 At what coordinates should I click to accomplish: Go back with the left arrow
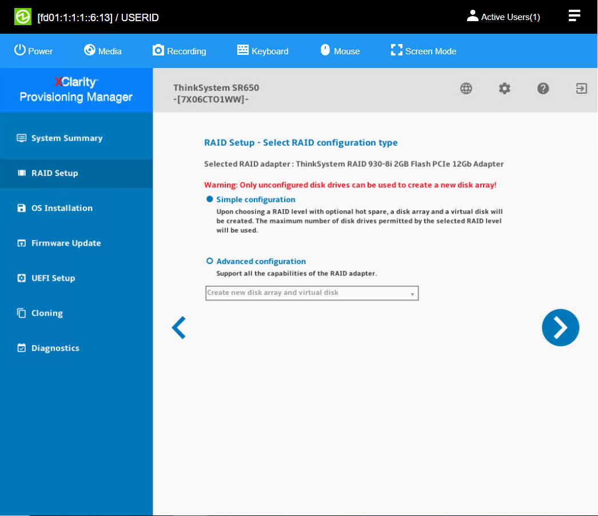click(x=179, y=328)
